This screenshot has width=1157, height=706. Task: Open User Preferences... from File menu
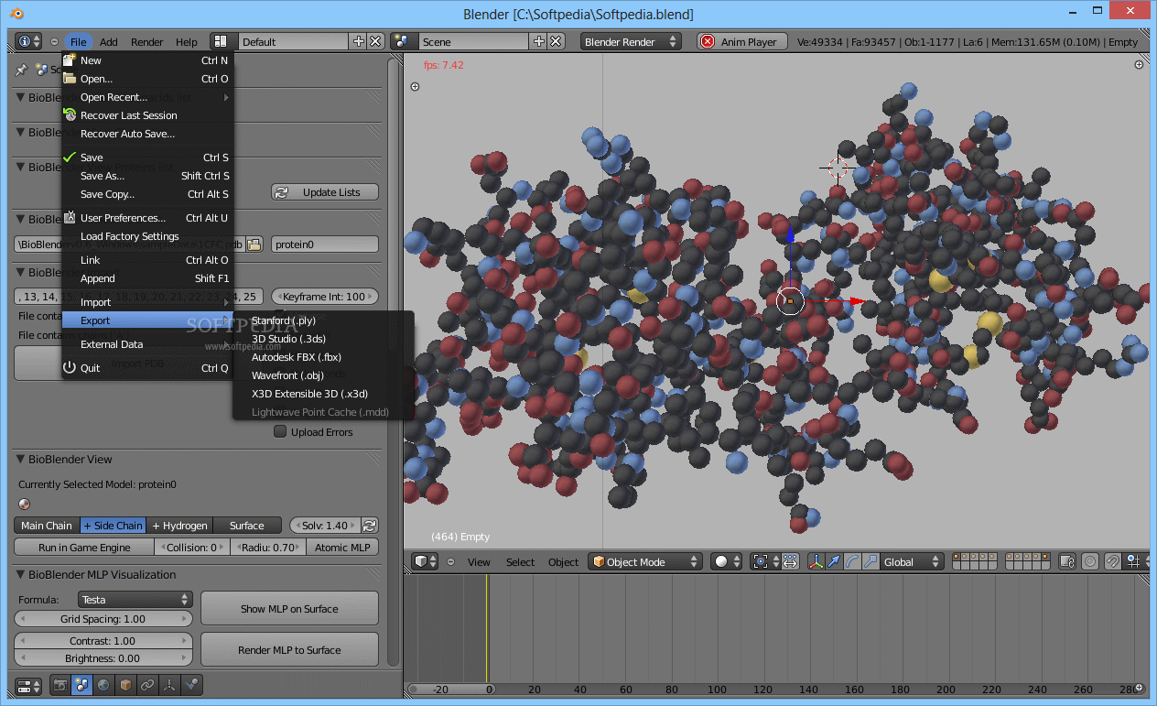(147, 218)
